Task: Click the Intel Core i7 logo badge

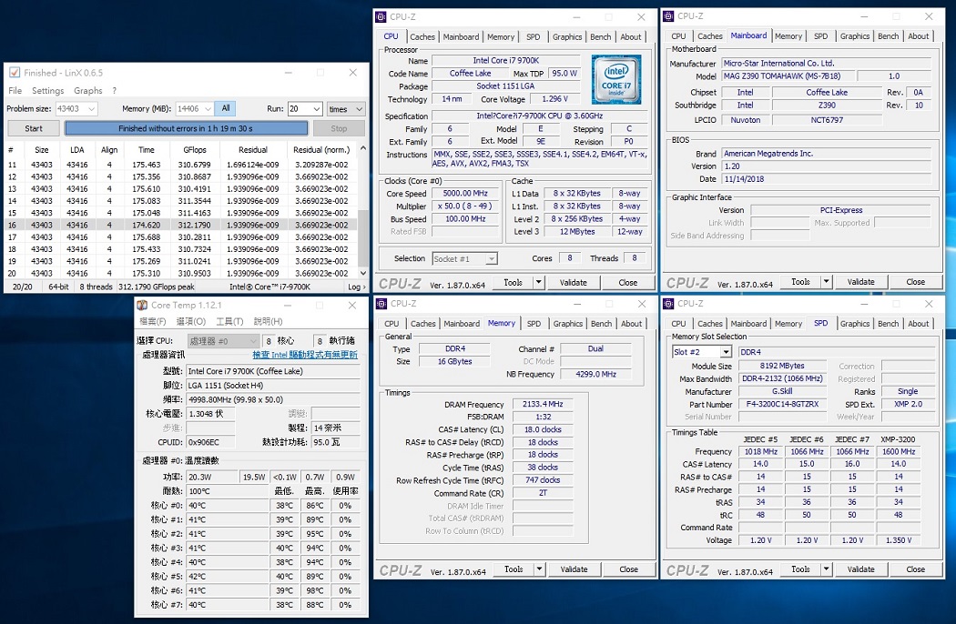Action: click(x=615, y=79)
